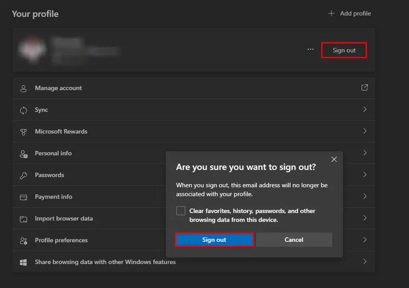This screenshot has height=288, width=409.
Task: Click the Payment info card icon
Action: click(23, 197)
